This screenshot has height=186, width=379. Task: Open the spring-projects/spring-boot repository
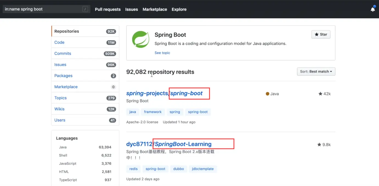click(x=165, y=93)
